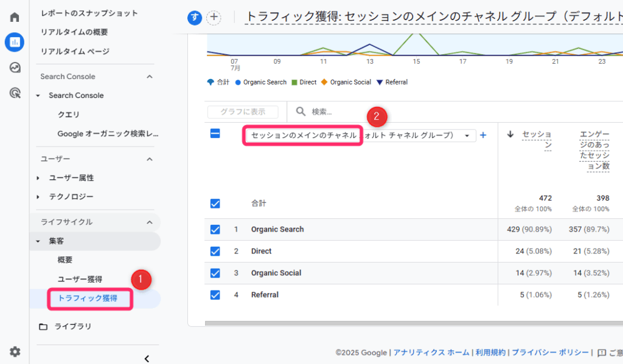The image size is (623, 364).
Task: Click the Referral row label
Action: pos(265,295)
